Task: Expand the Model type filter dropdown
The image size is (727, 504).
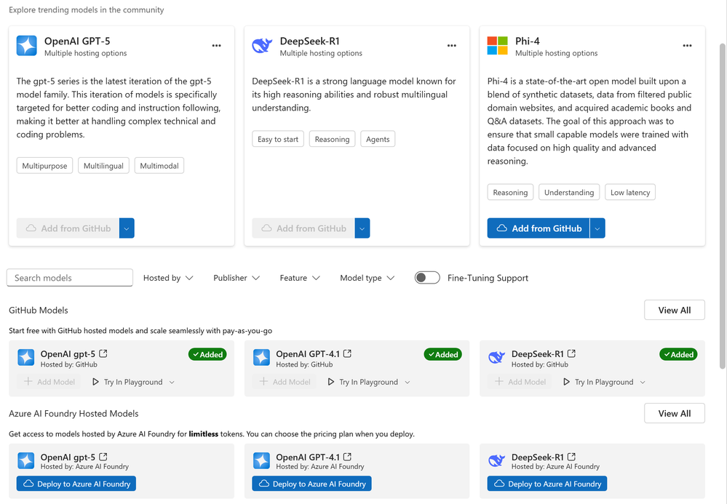Action: tap(367, 278)
